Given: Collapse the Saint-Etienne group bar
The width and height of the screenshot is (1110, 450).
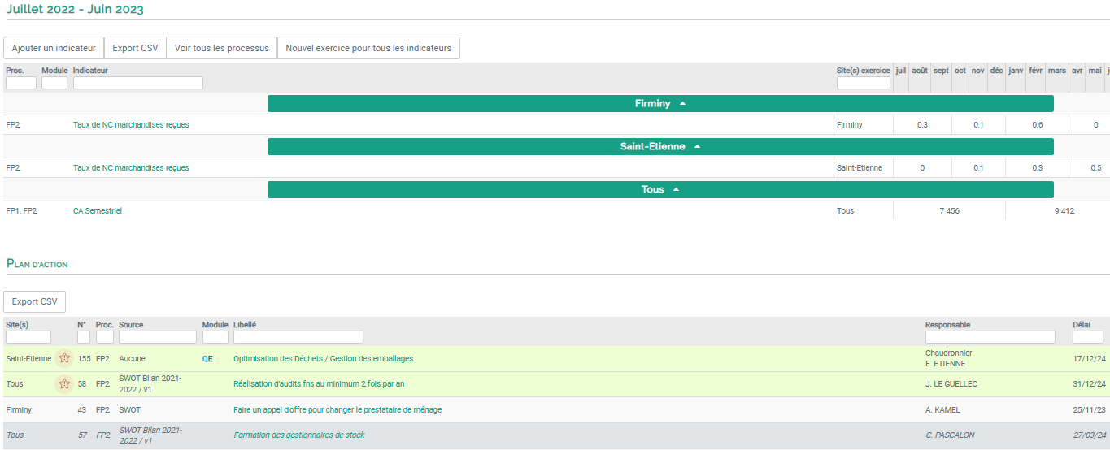Looking at the screenshot, I should click(x=660, y=147).
